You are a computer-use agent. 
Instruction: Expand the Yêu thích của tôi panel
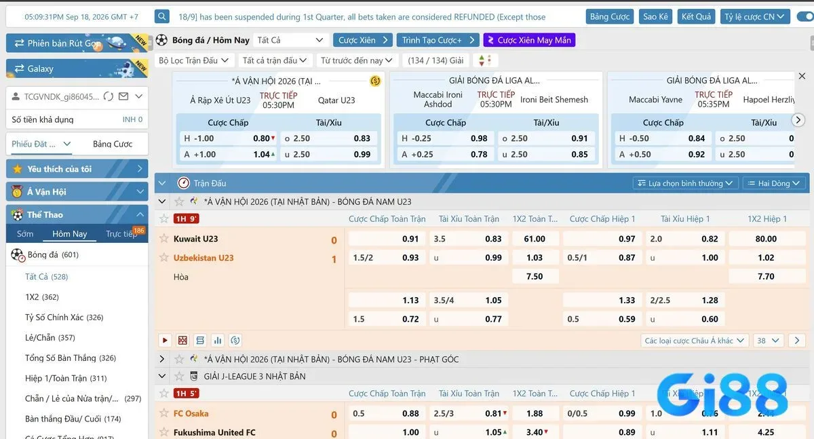[77, 169]
